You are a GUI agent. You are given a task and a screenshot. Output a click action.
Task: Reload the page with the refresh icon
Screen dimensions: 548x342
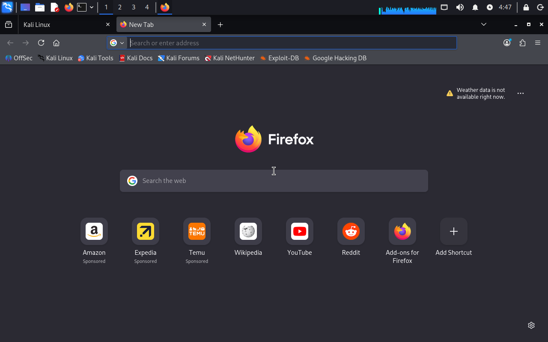41,43
